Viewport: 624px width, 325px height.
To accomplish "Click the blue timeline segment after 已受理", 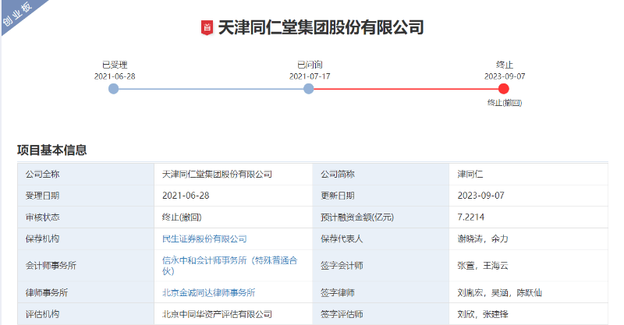I will point(211,89).
